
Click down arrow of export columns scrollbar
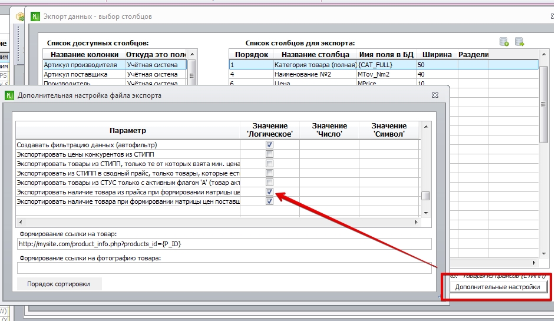(x=543, y=253)
